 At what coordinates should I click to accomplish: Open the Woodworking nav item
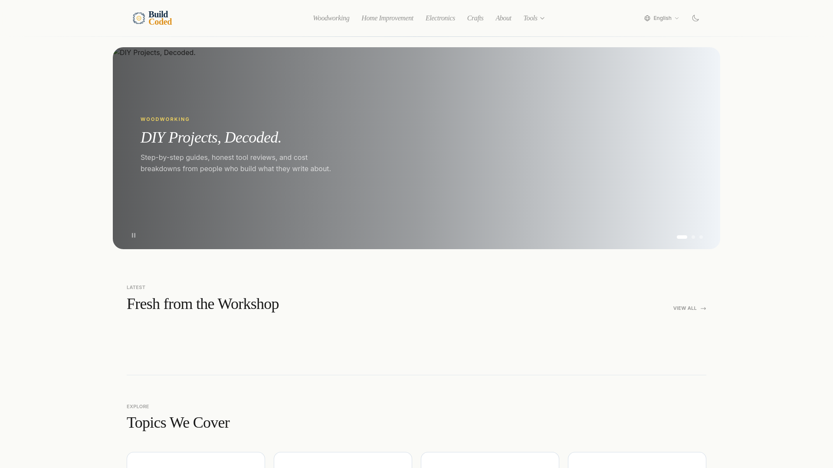coord(331,18)
